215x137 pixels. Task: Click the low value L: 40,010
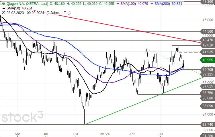coord(90,4)
